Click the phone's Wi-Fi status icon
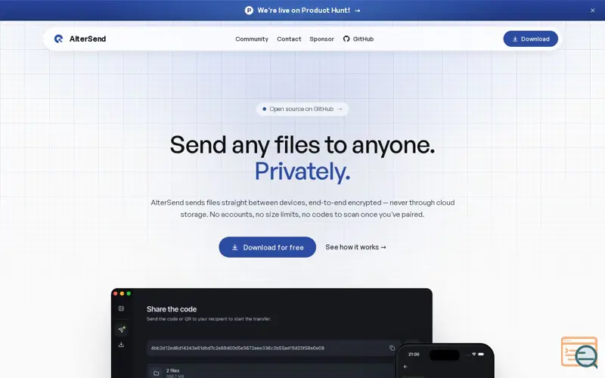The width and height of the screenshot is (605, 378). (x=474, y=354)
